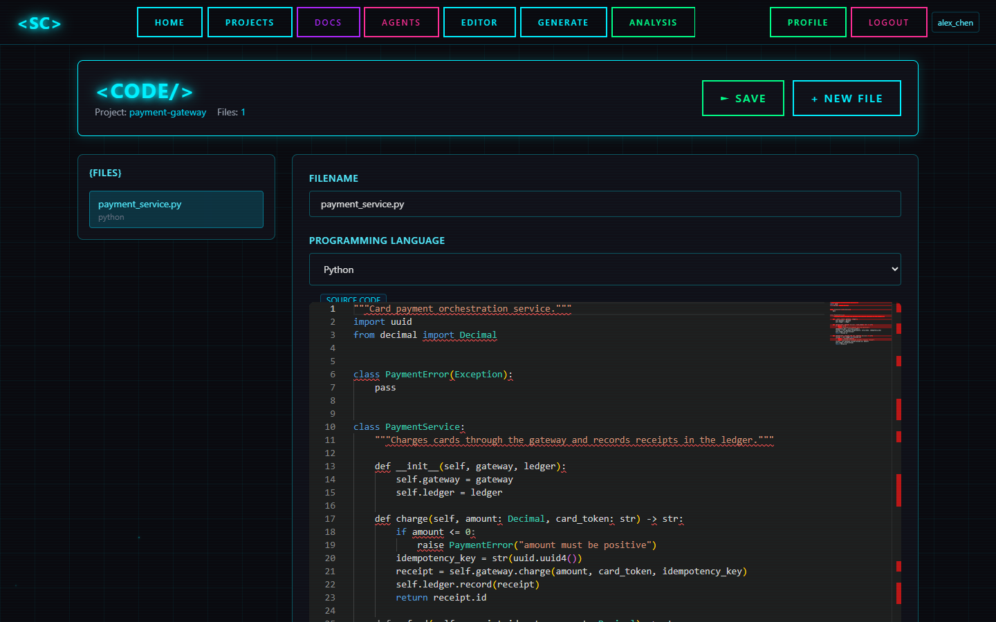This screenshot has width=996, height=622.
Task: Go to the Generate page
Action: tap(563, 22)
